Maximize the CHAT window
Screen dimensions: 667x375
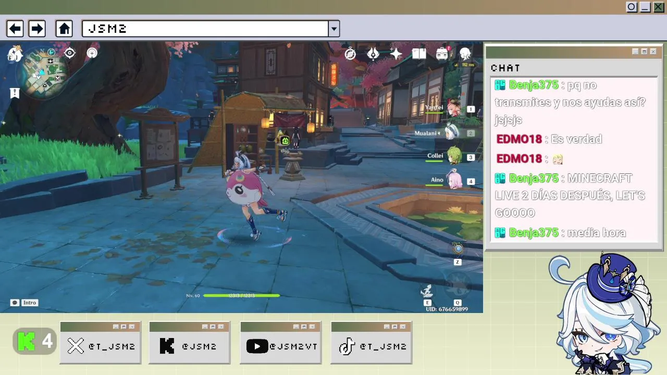coord(644,52)
